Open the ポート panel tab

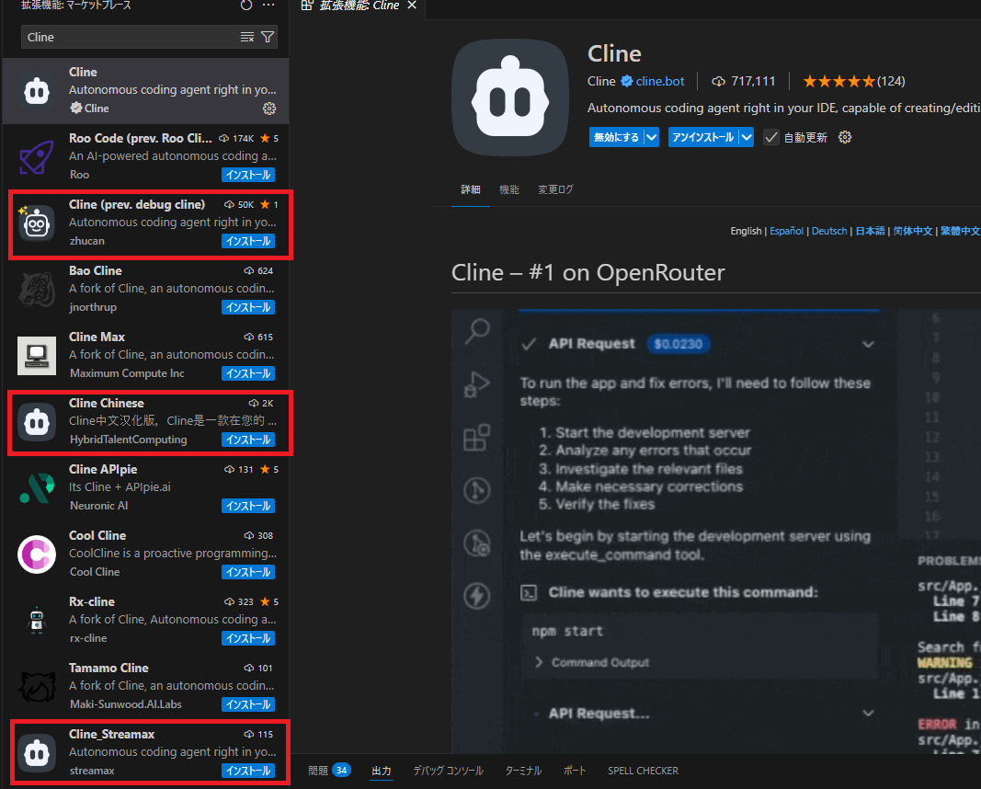tap(575, 771)
